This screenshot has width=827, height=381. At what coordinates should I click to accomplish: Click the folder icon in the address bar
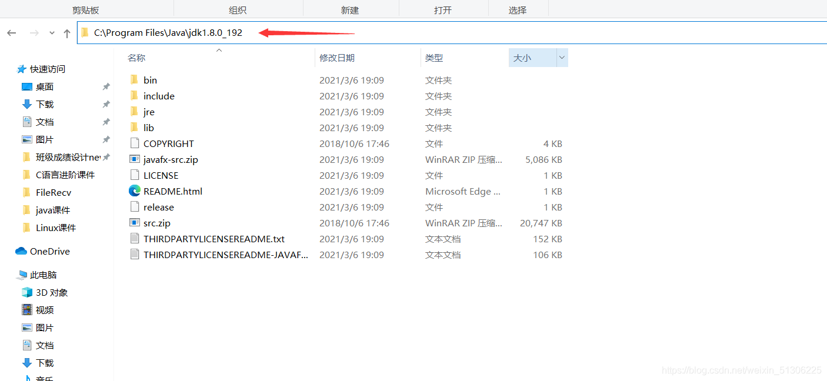point(85,33)
